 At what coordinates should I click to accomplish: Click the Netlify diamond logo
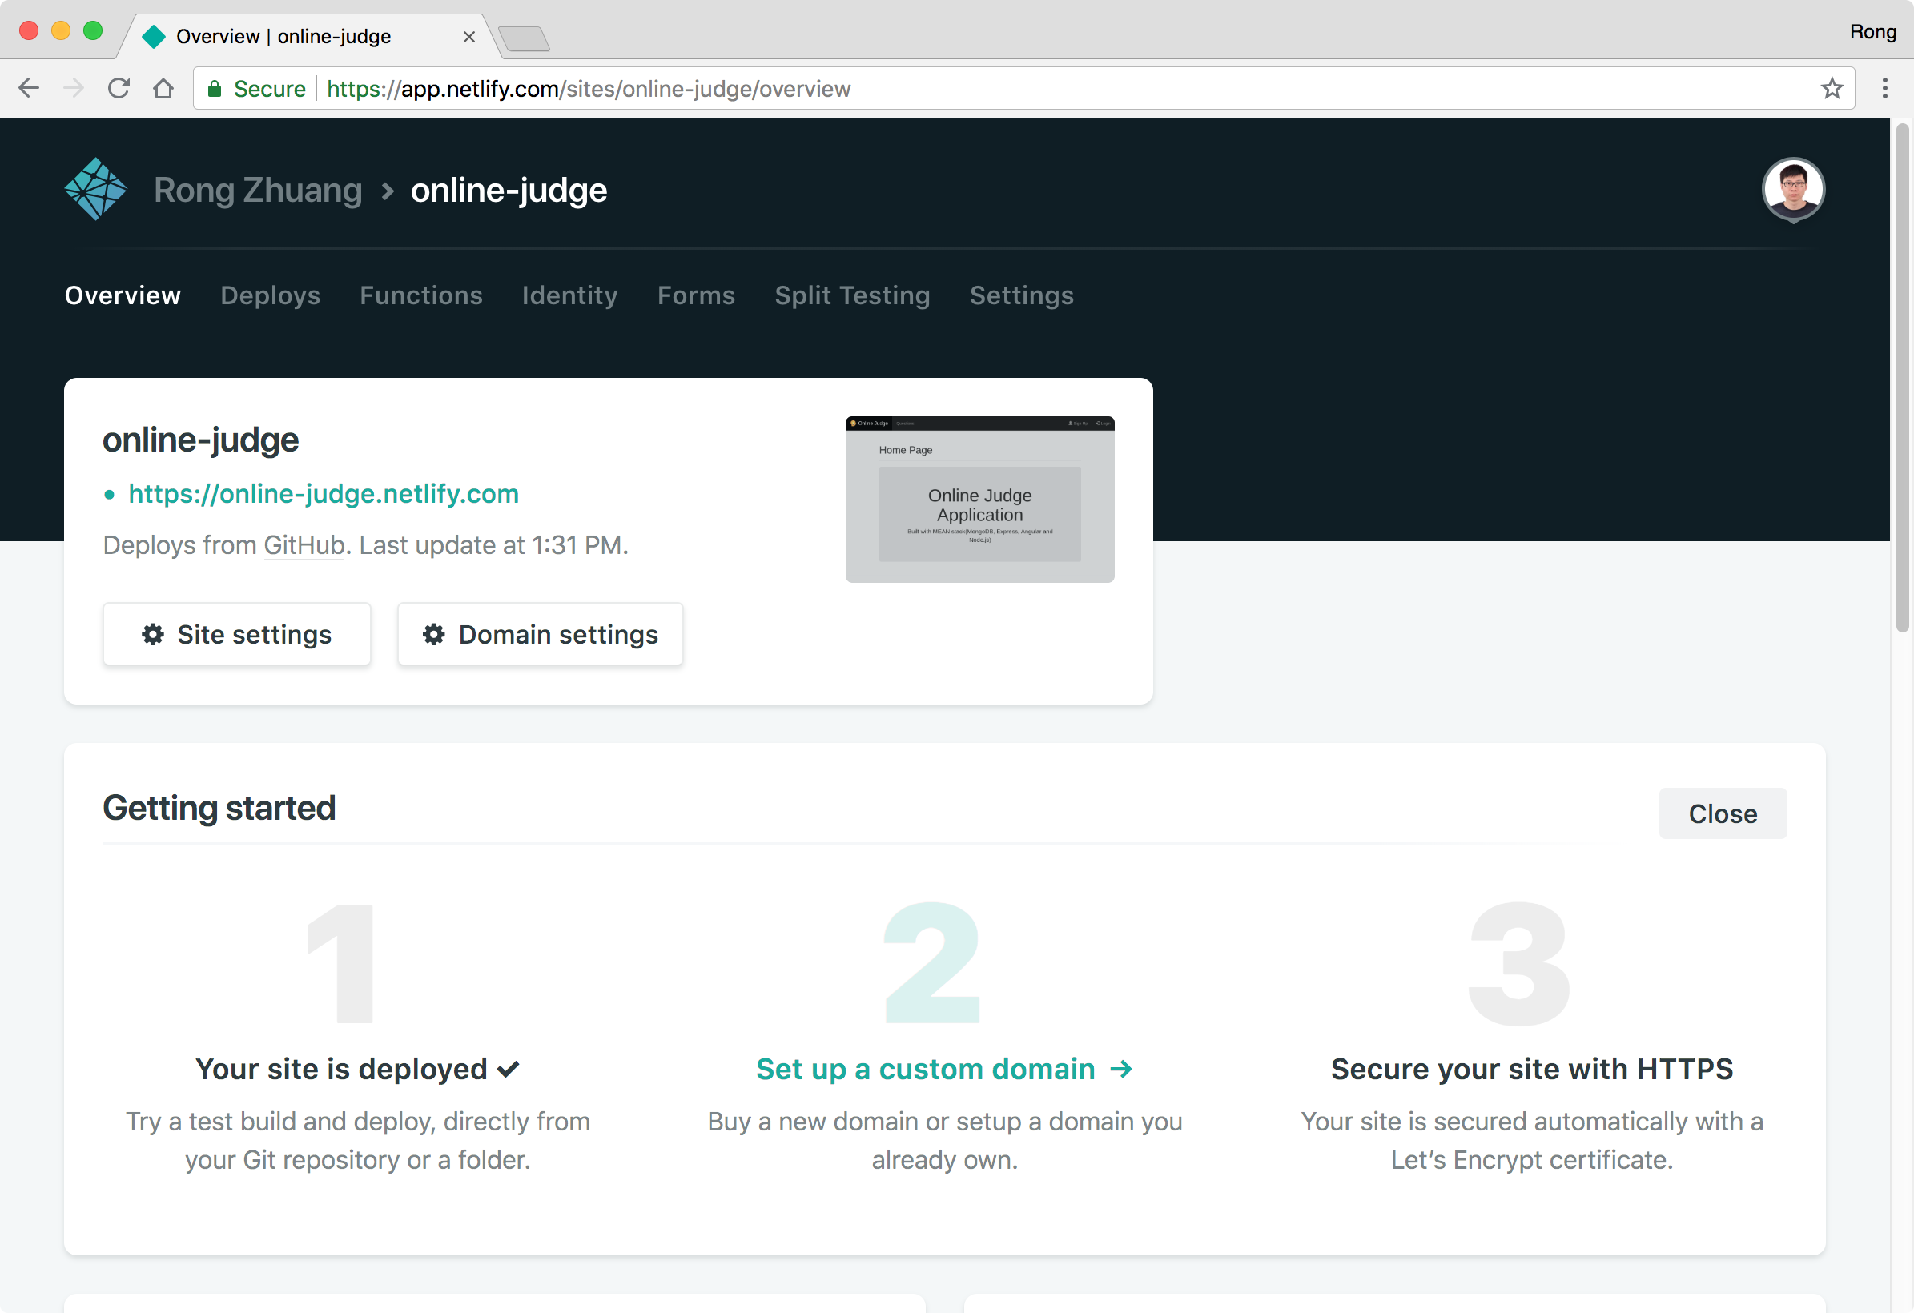tap(96, 189)
